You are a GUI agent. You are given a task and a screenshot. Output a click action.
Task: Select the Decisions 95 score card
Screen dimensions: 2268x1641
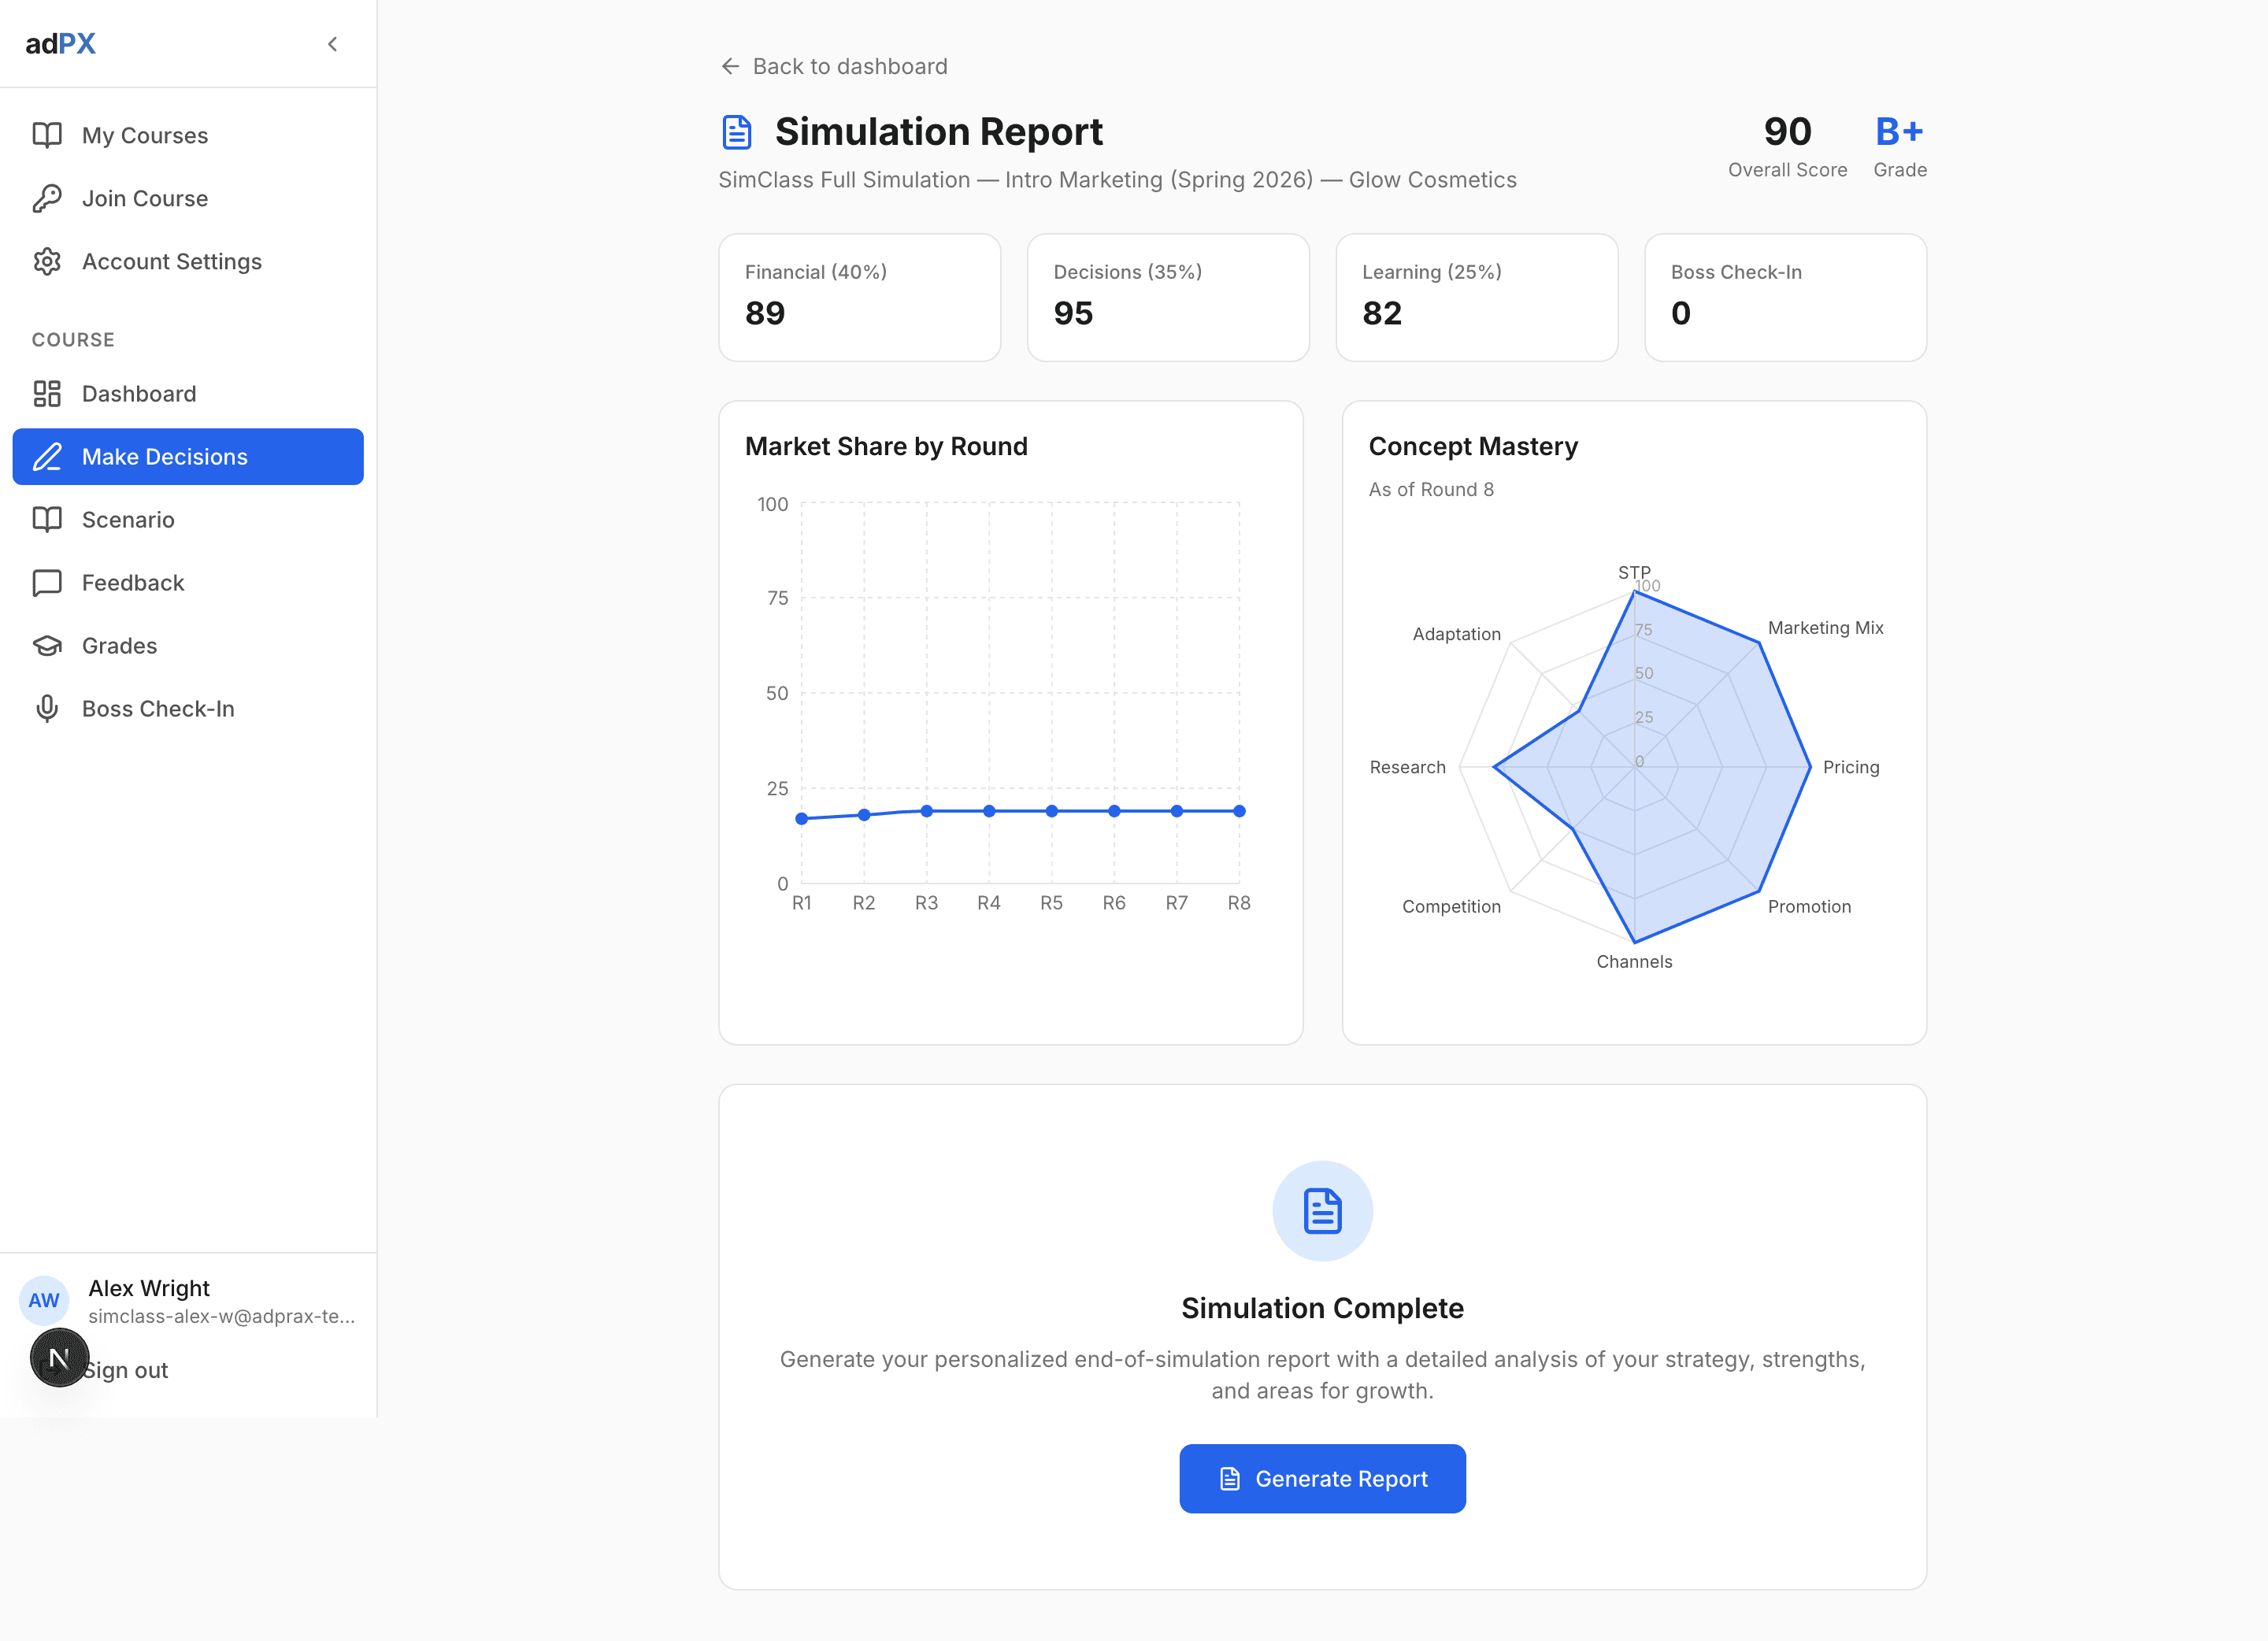click(x=1167, y=297)
